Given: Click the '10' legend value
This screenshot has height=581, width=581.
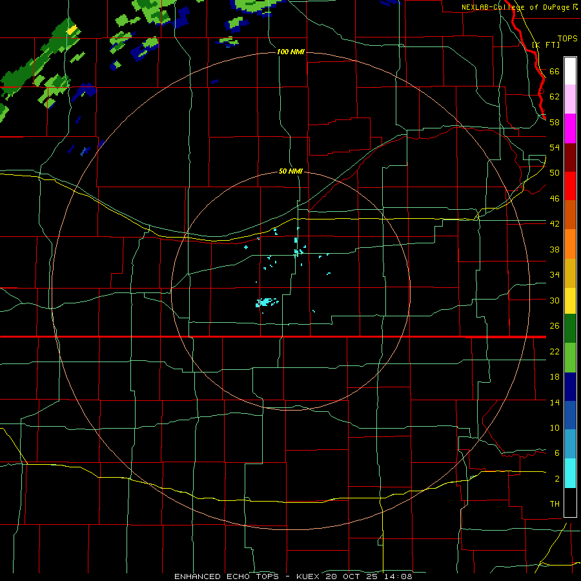Looking at the screenshot, I should (x=555, y=427).
